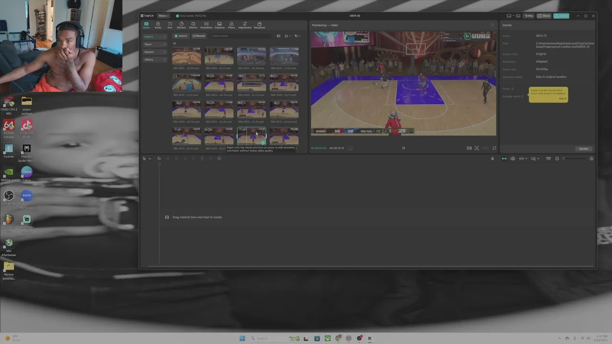Open the Captions panel icon
The height and width of the screenshot is (344, 612).
pyautogui.click(x=219, y=25)
